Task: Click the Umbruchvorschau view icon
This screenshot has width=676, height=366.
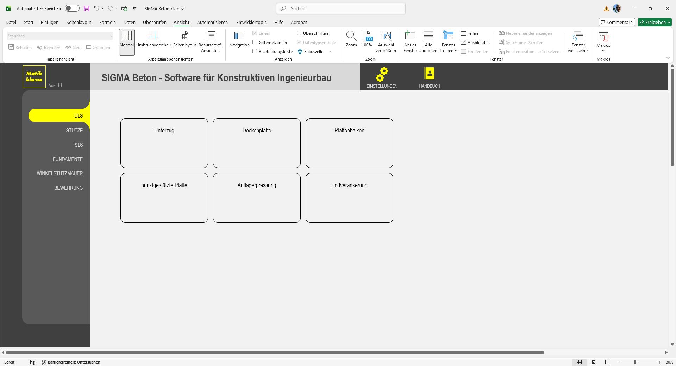Action: 153,36
